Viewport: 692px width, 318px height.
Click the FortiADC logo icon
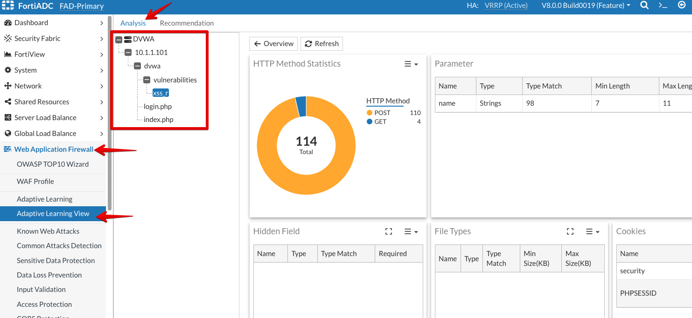click(x=8, y=6)
